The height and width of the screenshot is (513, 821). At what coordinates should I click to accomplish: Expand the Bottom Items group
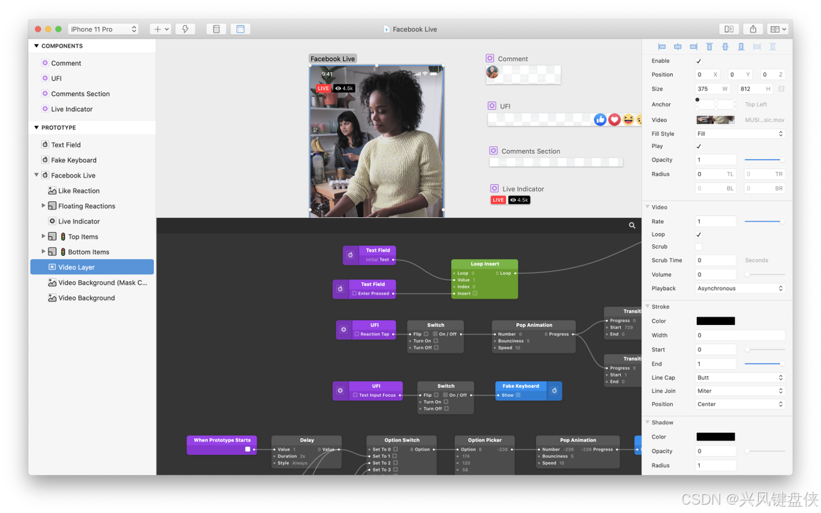click(x=44, y=252)
